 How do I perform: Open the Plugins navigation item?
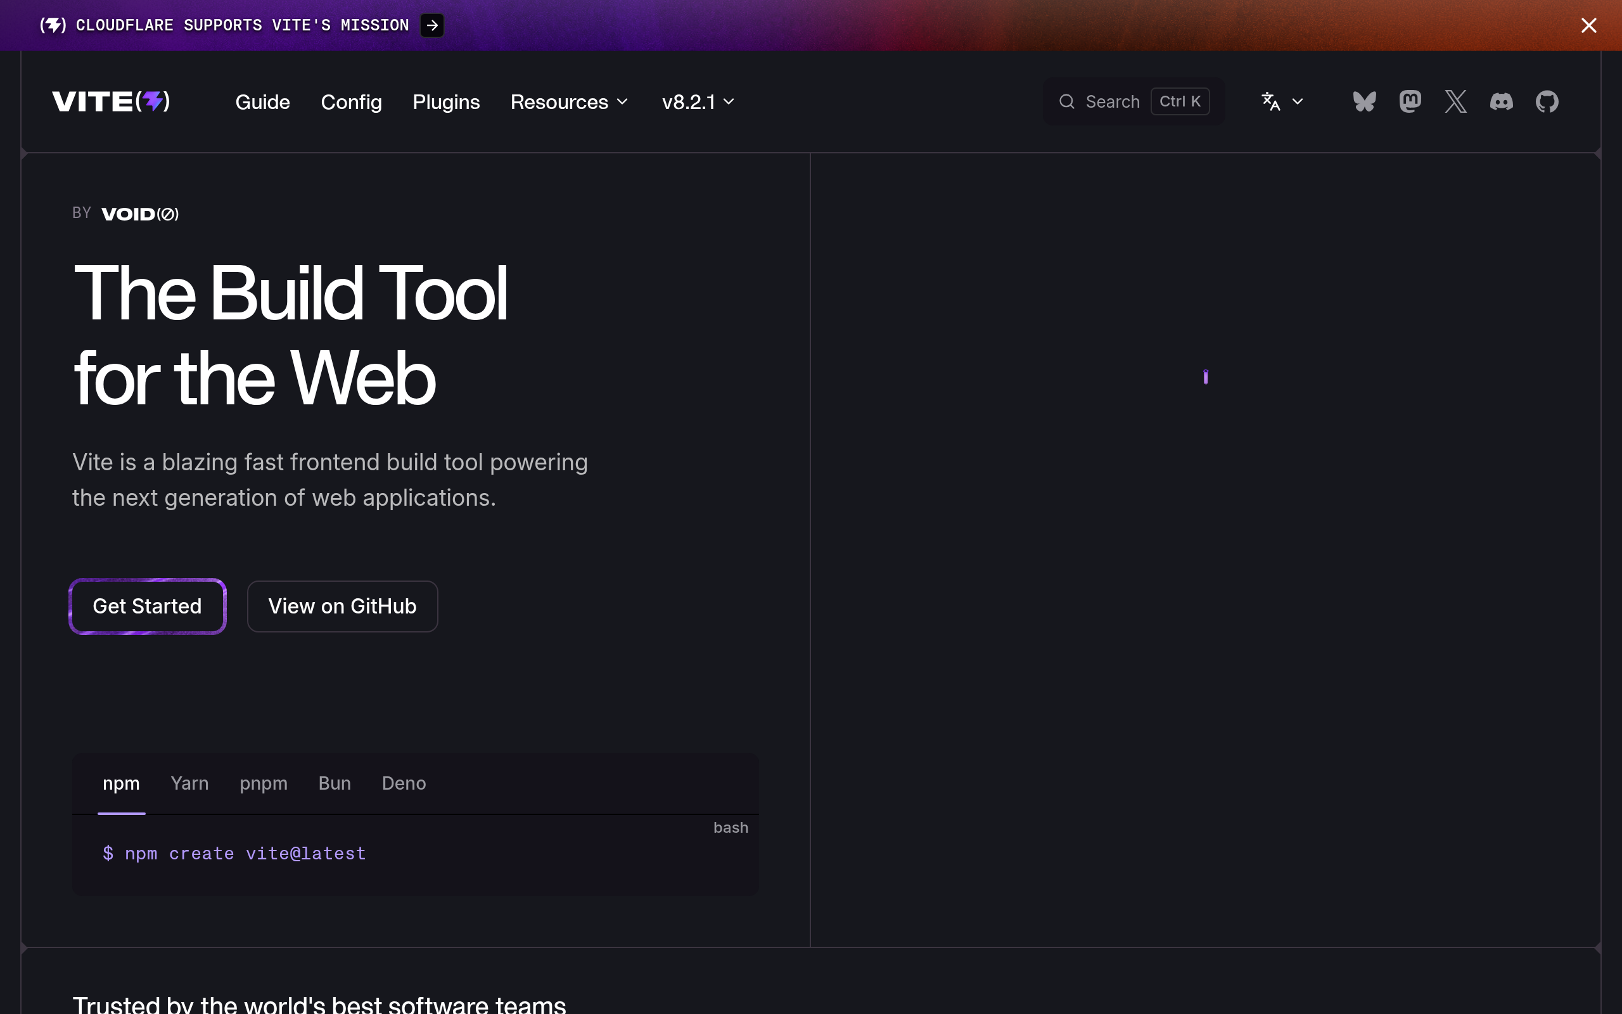click(447, 102)
